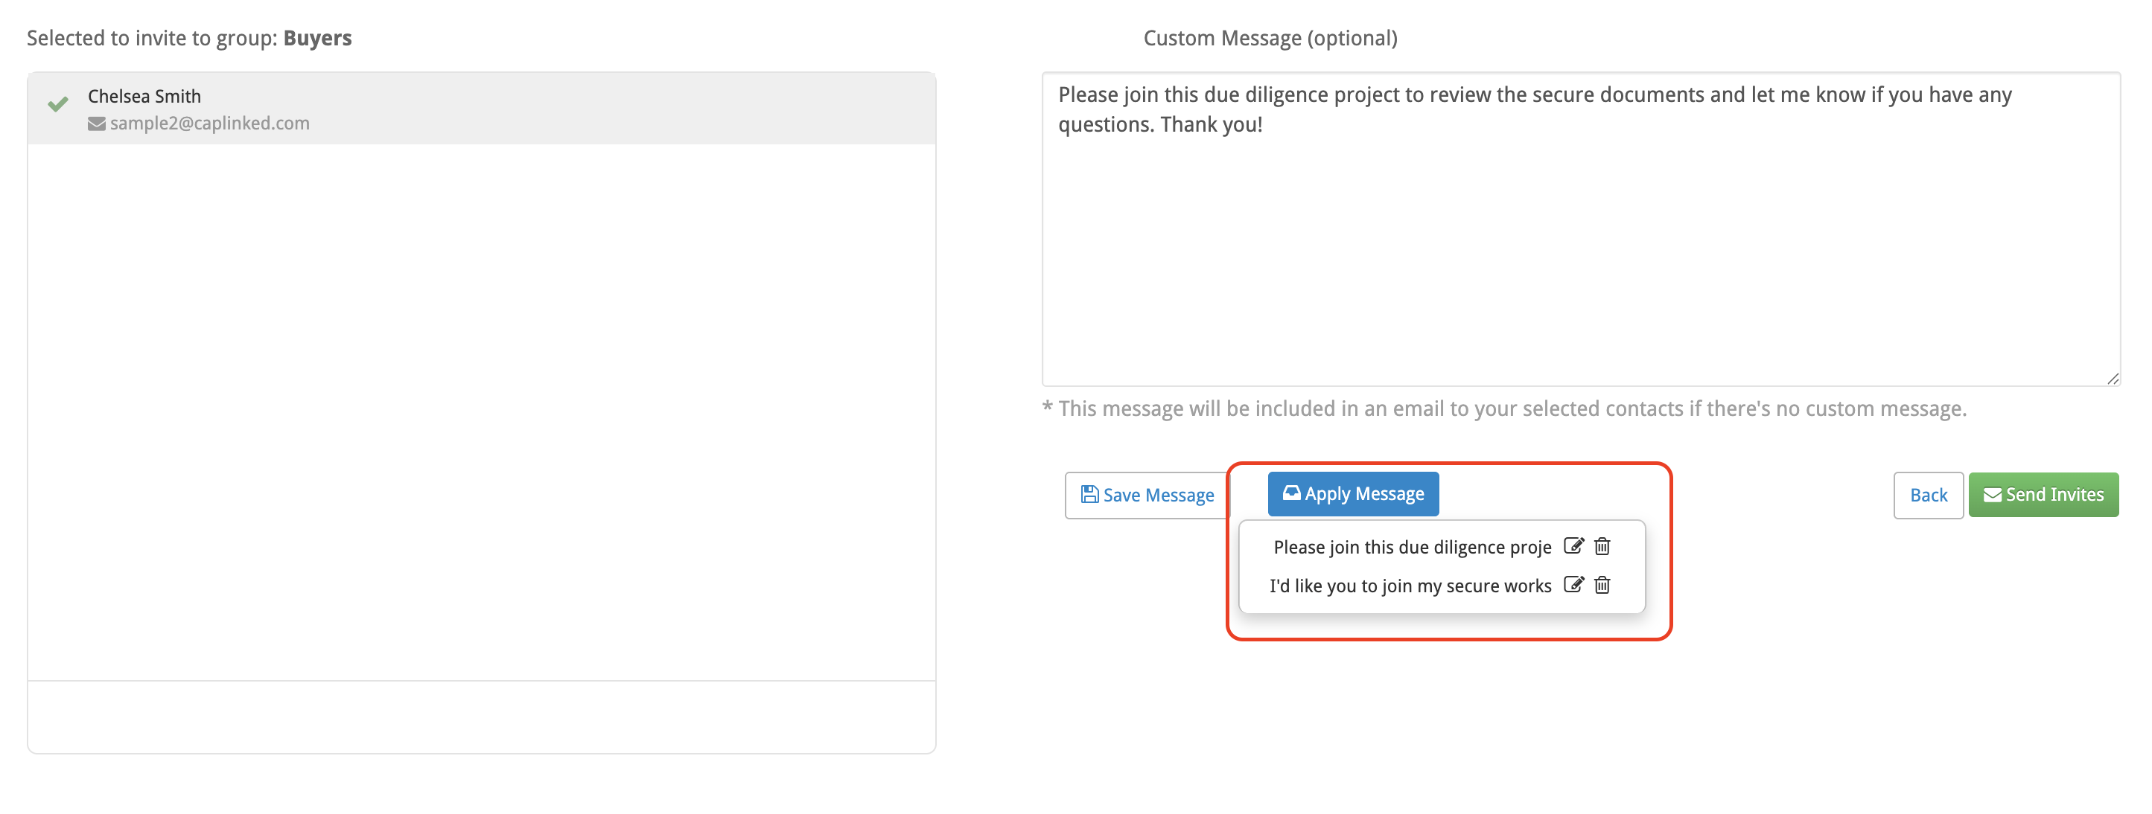
Task: Select the Chelsea Smith contact row
Action: [481, 109]
